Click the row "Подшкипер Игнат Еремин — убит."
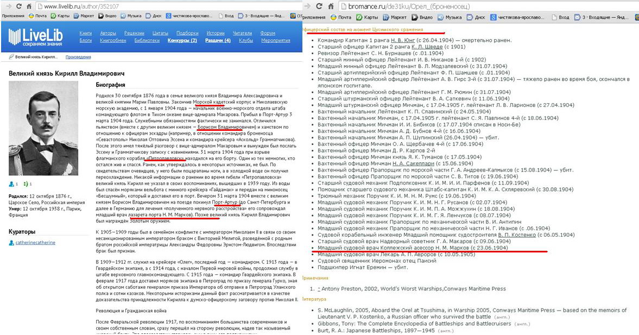 point(363,267)
